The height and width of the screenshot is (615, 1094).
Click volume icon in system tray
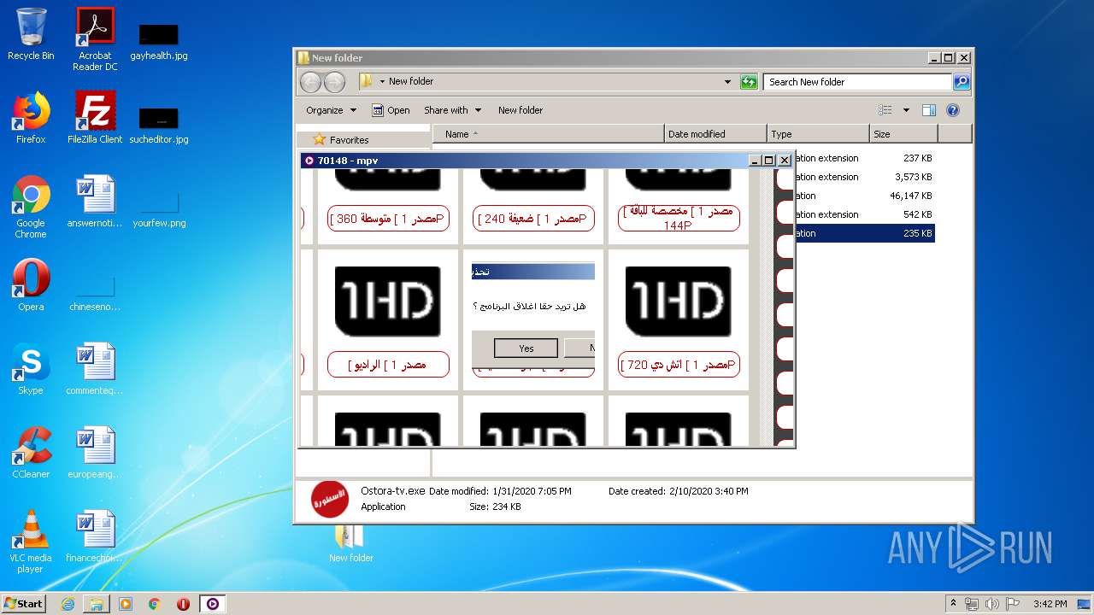[x=992, y=604]
